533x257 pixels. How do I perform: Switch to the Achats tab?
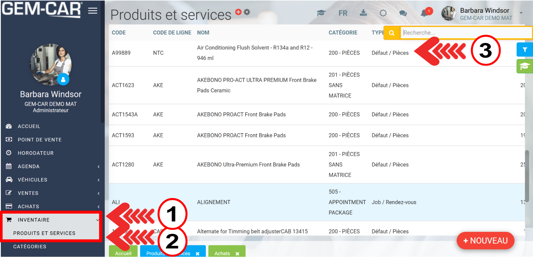[222, 253]
